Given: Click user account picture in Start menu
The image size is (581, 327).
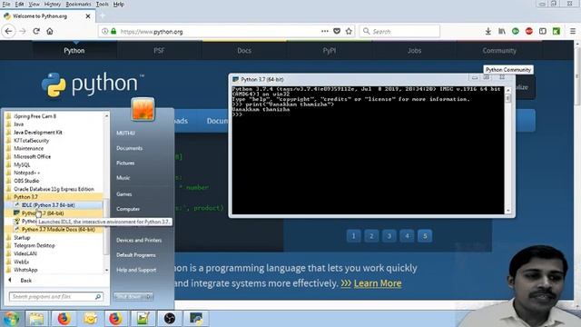Looking at the screenshot, I should click(x=143, y=109).
